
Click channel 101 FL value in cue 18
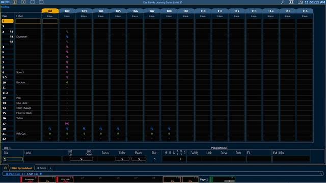[50, 129]
